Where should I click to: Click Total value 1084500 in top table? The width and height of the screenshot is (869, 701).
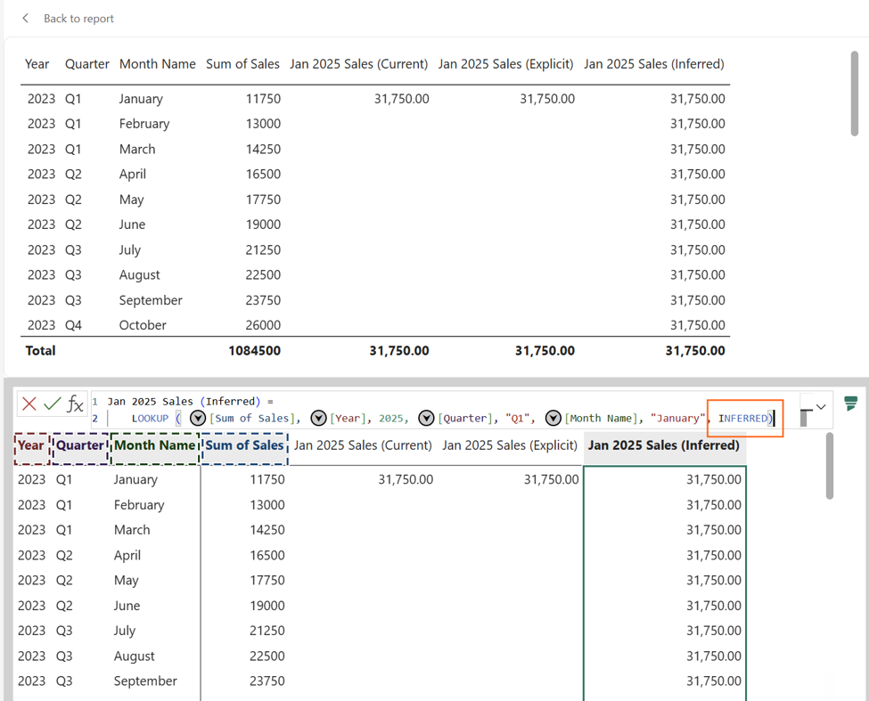pos(254,351)
